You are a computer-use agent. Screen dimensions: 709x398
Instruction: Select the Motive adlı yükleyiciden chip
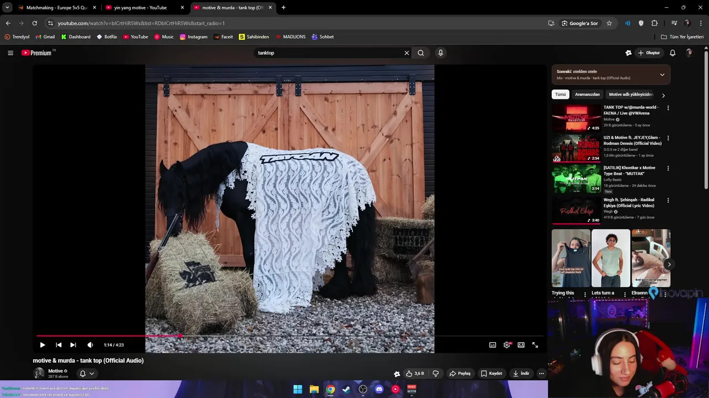click(630, 95)
